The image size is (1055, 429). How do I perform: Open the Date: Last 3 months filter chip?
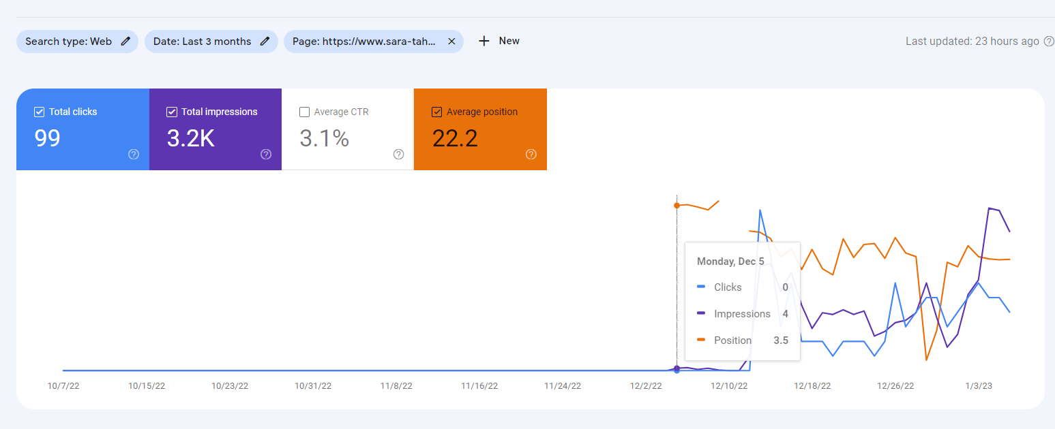point(211,42)
